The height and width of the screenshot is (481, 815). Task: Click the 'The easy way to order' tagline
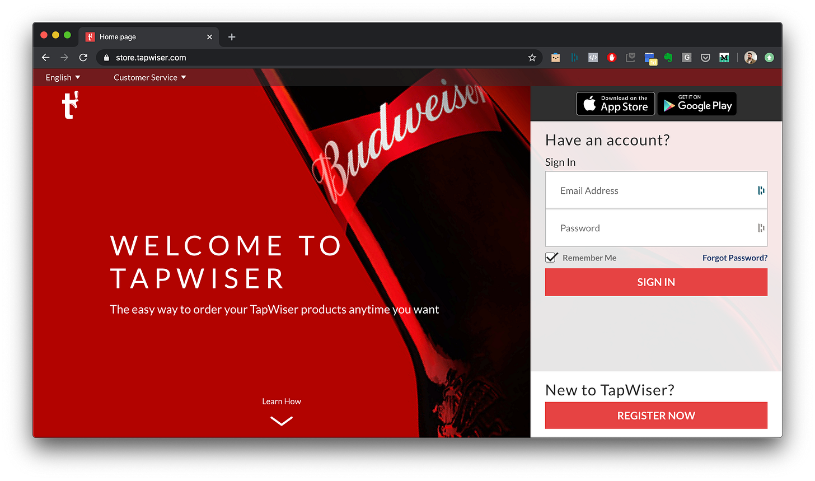coord(274,310)
